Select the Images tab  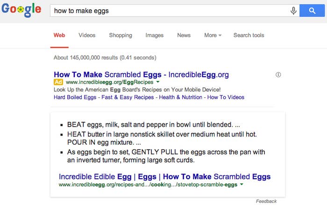(155, 35)
